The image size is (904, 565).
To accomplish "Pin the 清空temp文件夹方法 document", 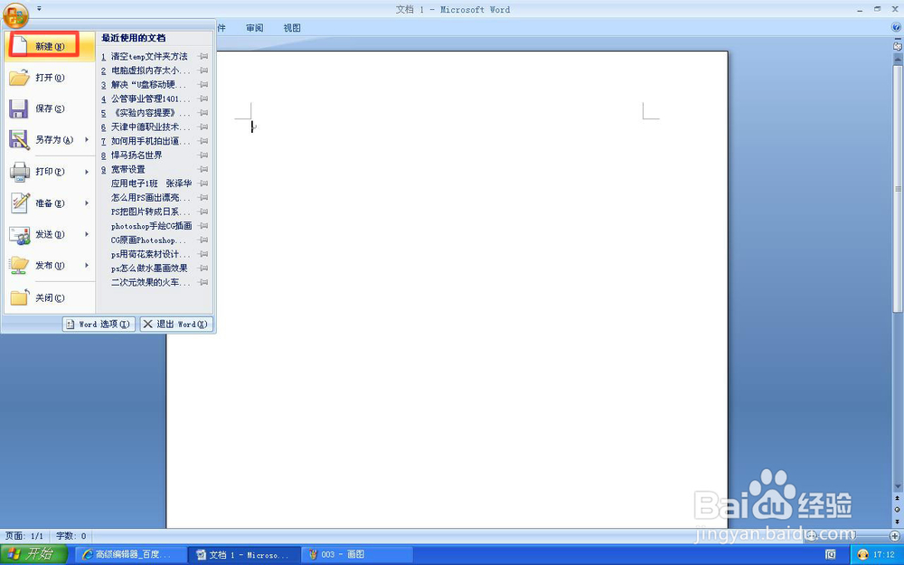I will (202, 56).
